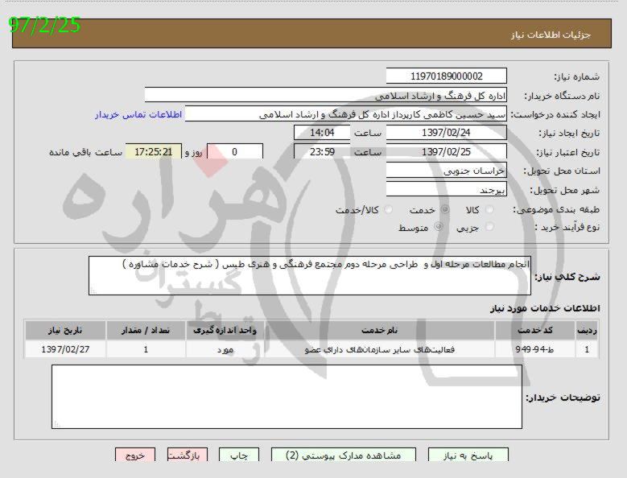This screenshot has width=627, height=478.
Task: Click the شرح کلی نیاز description box
Action: click(310, 275)
